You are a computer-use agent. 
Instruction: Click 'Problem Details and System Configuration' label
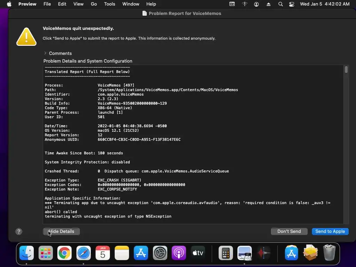point(88,61)
